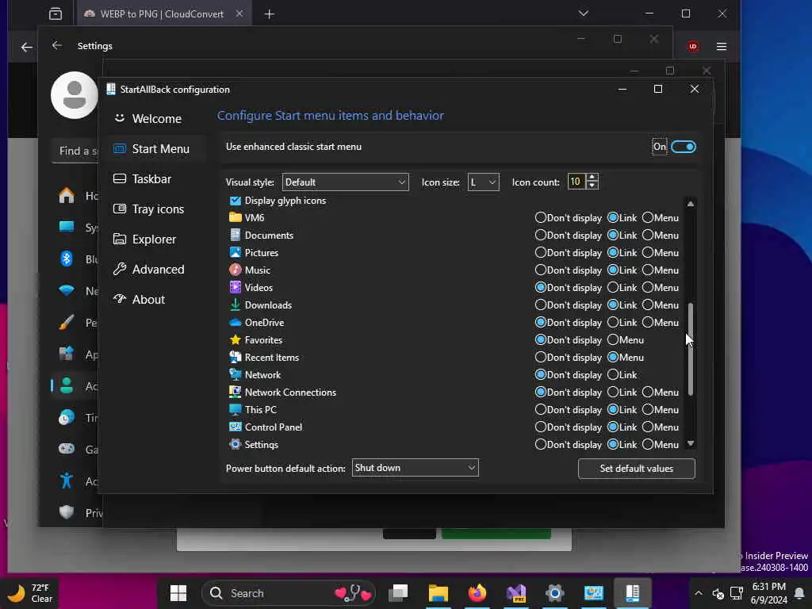Click the Network Connections icon
The image size is (812, 609).
(235, 392)
